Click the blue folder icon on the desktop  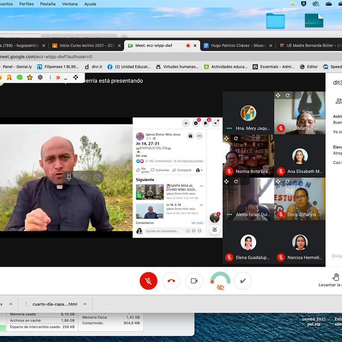[x=275, y=21]
